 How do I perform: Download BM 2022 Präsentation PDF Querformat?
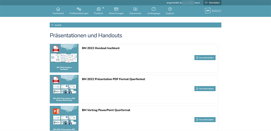(205, 88)
